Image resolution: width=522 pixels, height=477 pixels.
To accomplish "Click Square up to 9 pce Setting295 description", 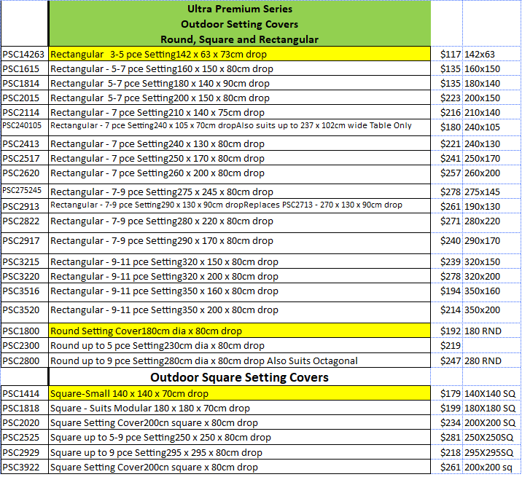I will [240, 452].
